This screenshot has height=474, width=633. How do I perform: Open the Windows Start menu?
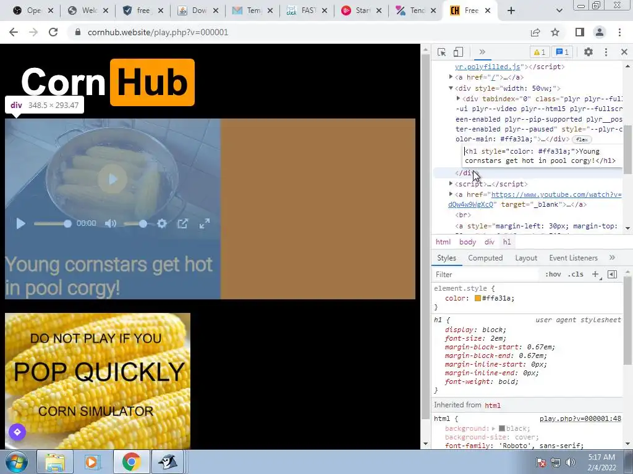click(x=17, y=462)
